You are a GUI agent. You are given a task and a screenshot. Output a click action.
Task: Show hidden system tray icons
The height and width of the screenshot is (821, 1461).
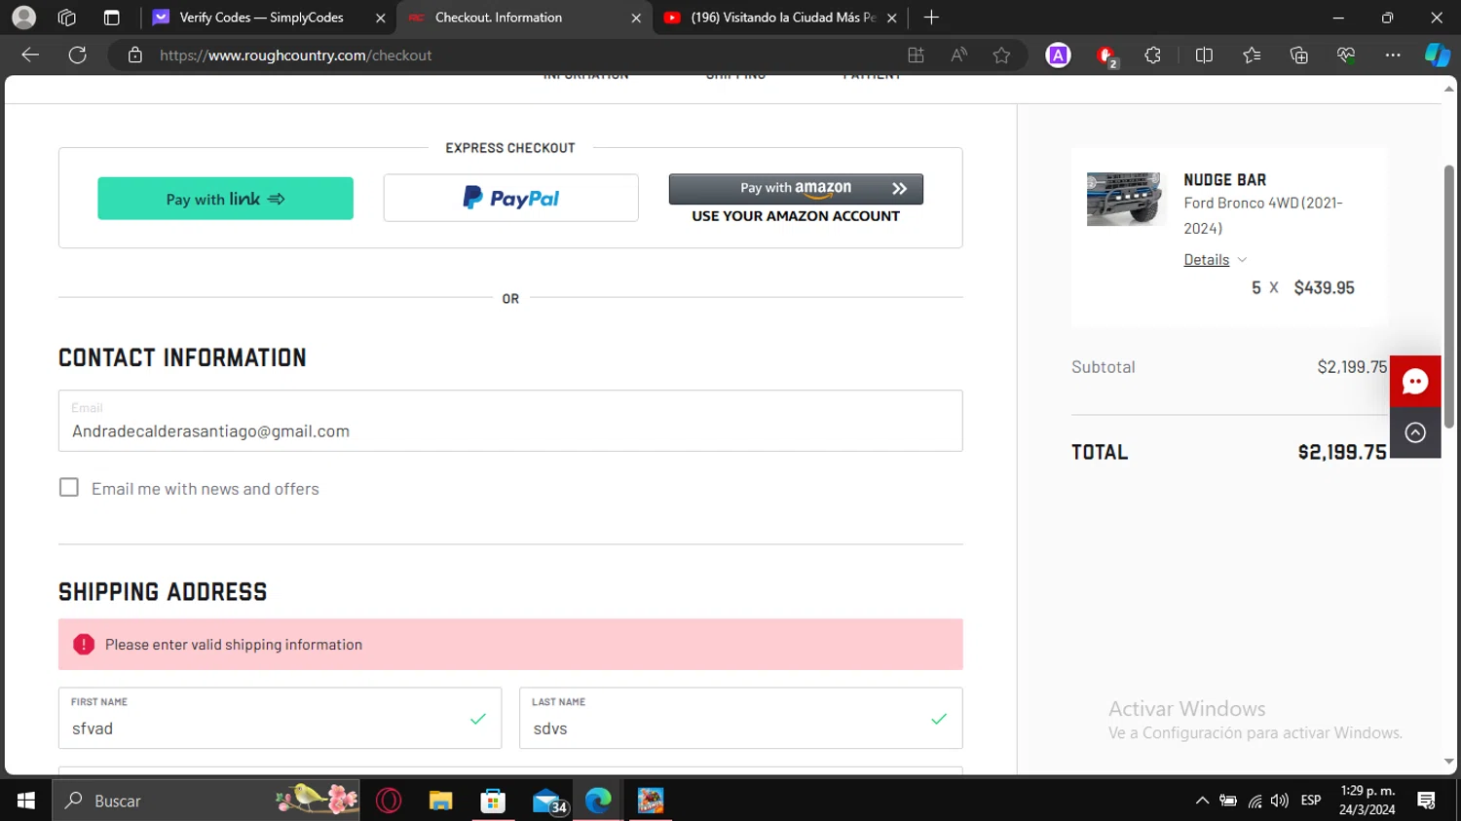1202,801
